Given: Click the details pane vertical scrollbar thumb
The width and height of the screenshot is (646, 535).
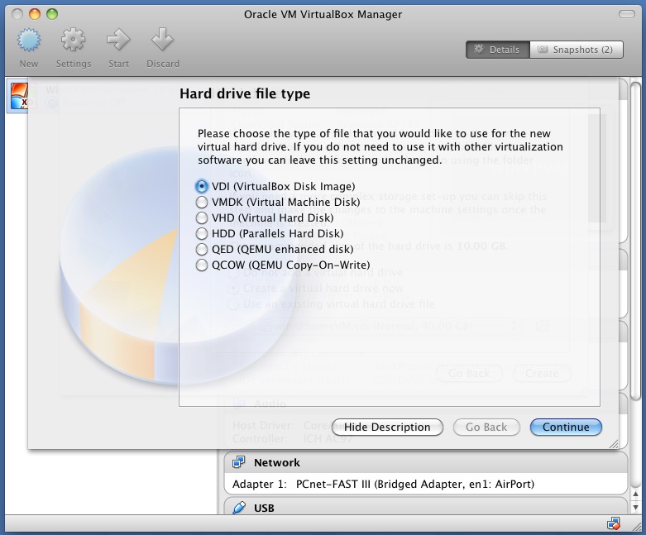Looking at the screenshot, I should click(x=636, y=241).
